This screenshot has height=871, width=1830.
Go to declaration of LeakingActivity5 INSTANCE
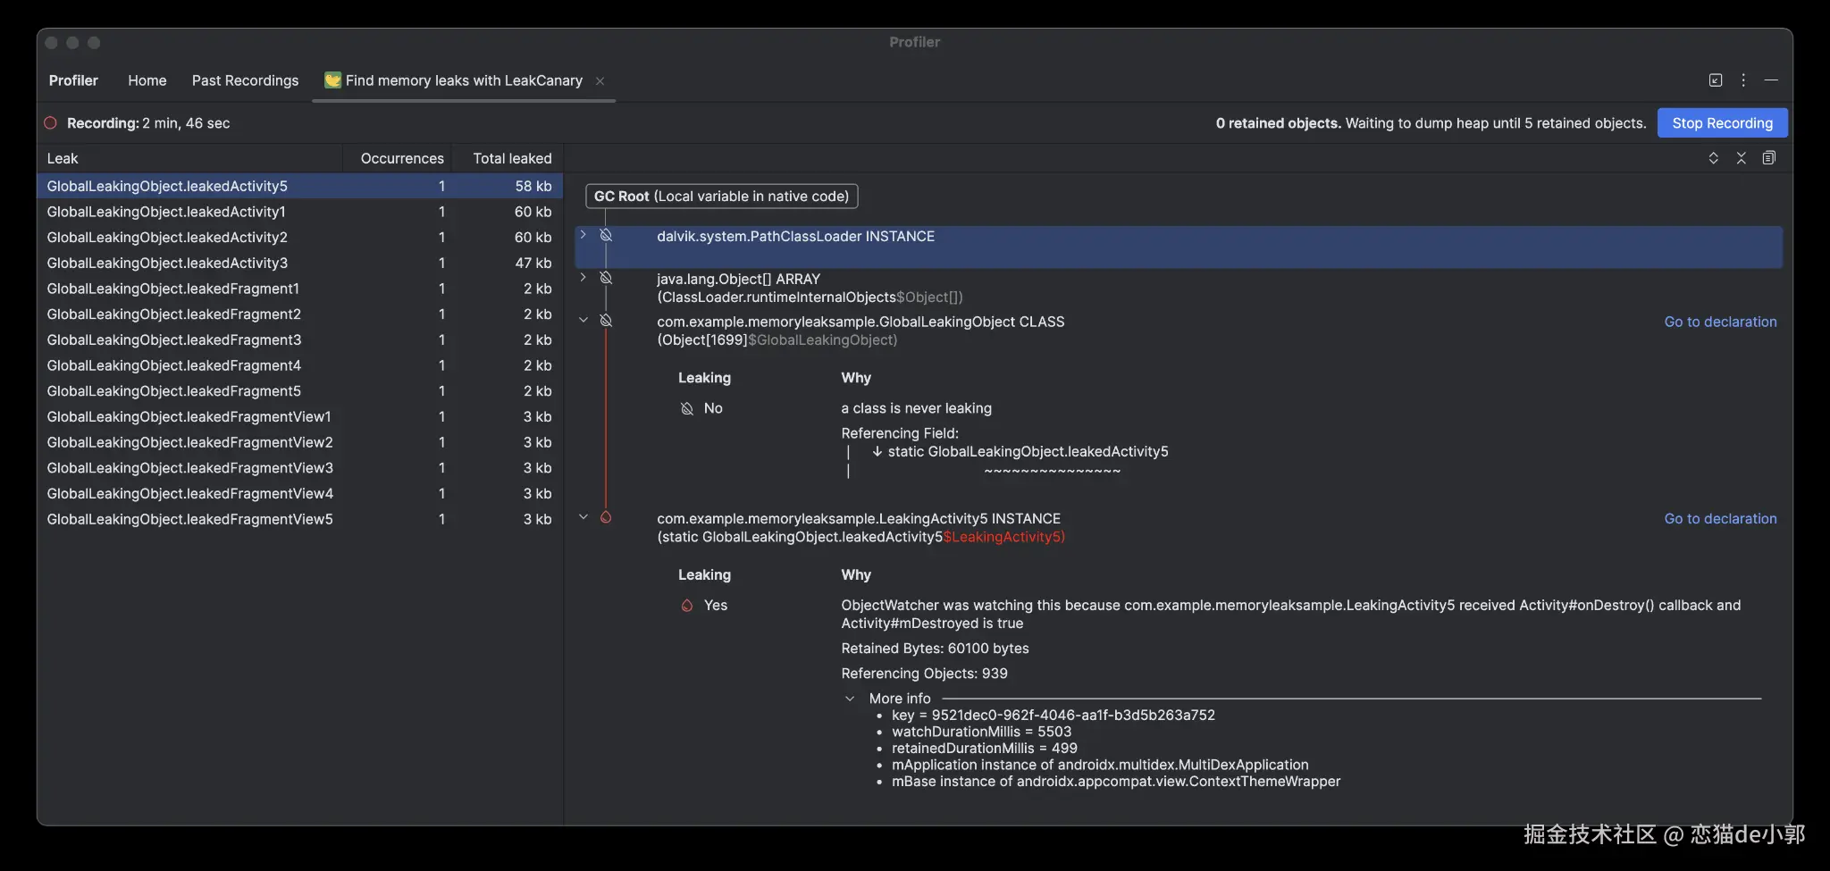pyautogui.click(x=1720, y=518)
